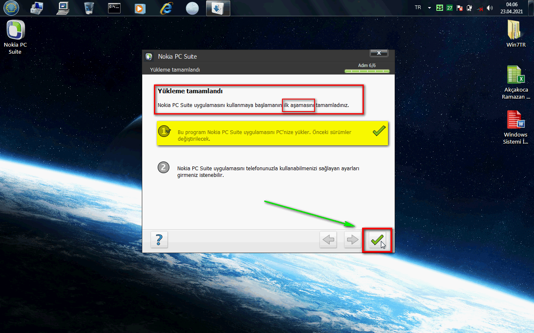Image resolution: width=534 pixels, height=333 pixels.
Task: Click the show desktop strip
Action: click(x=531, y=8)
